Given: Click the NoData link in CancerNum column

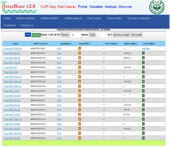Looking at the screenshot, I should point(146,48).
